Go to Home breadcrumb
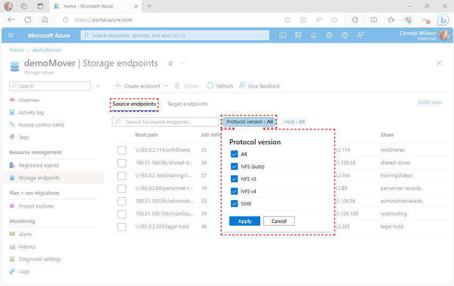 point(17,50)
